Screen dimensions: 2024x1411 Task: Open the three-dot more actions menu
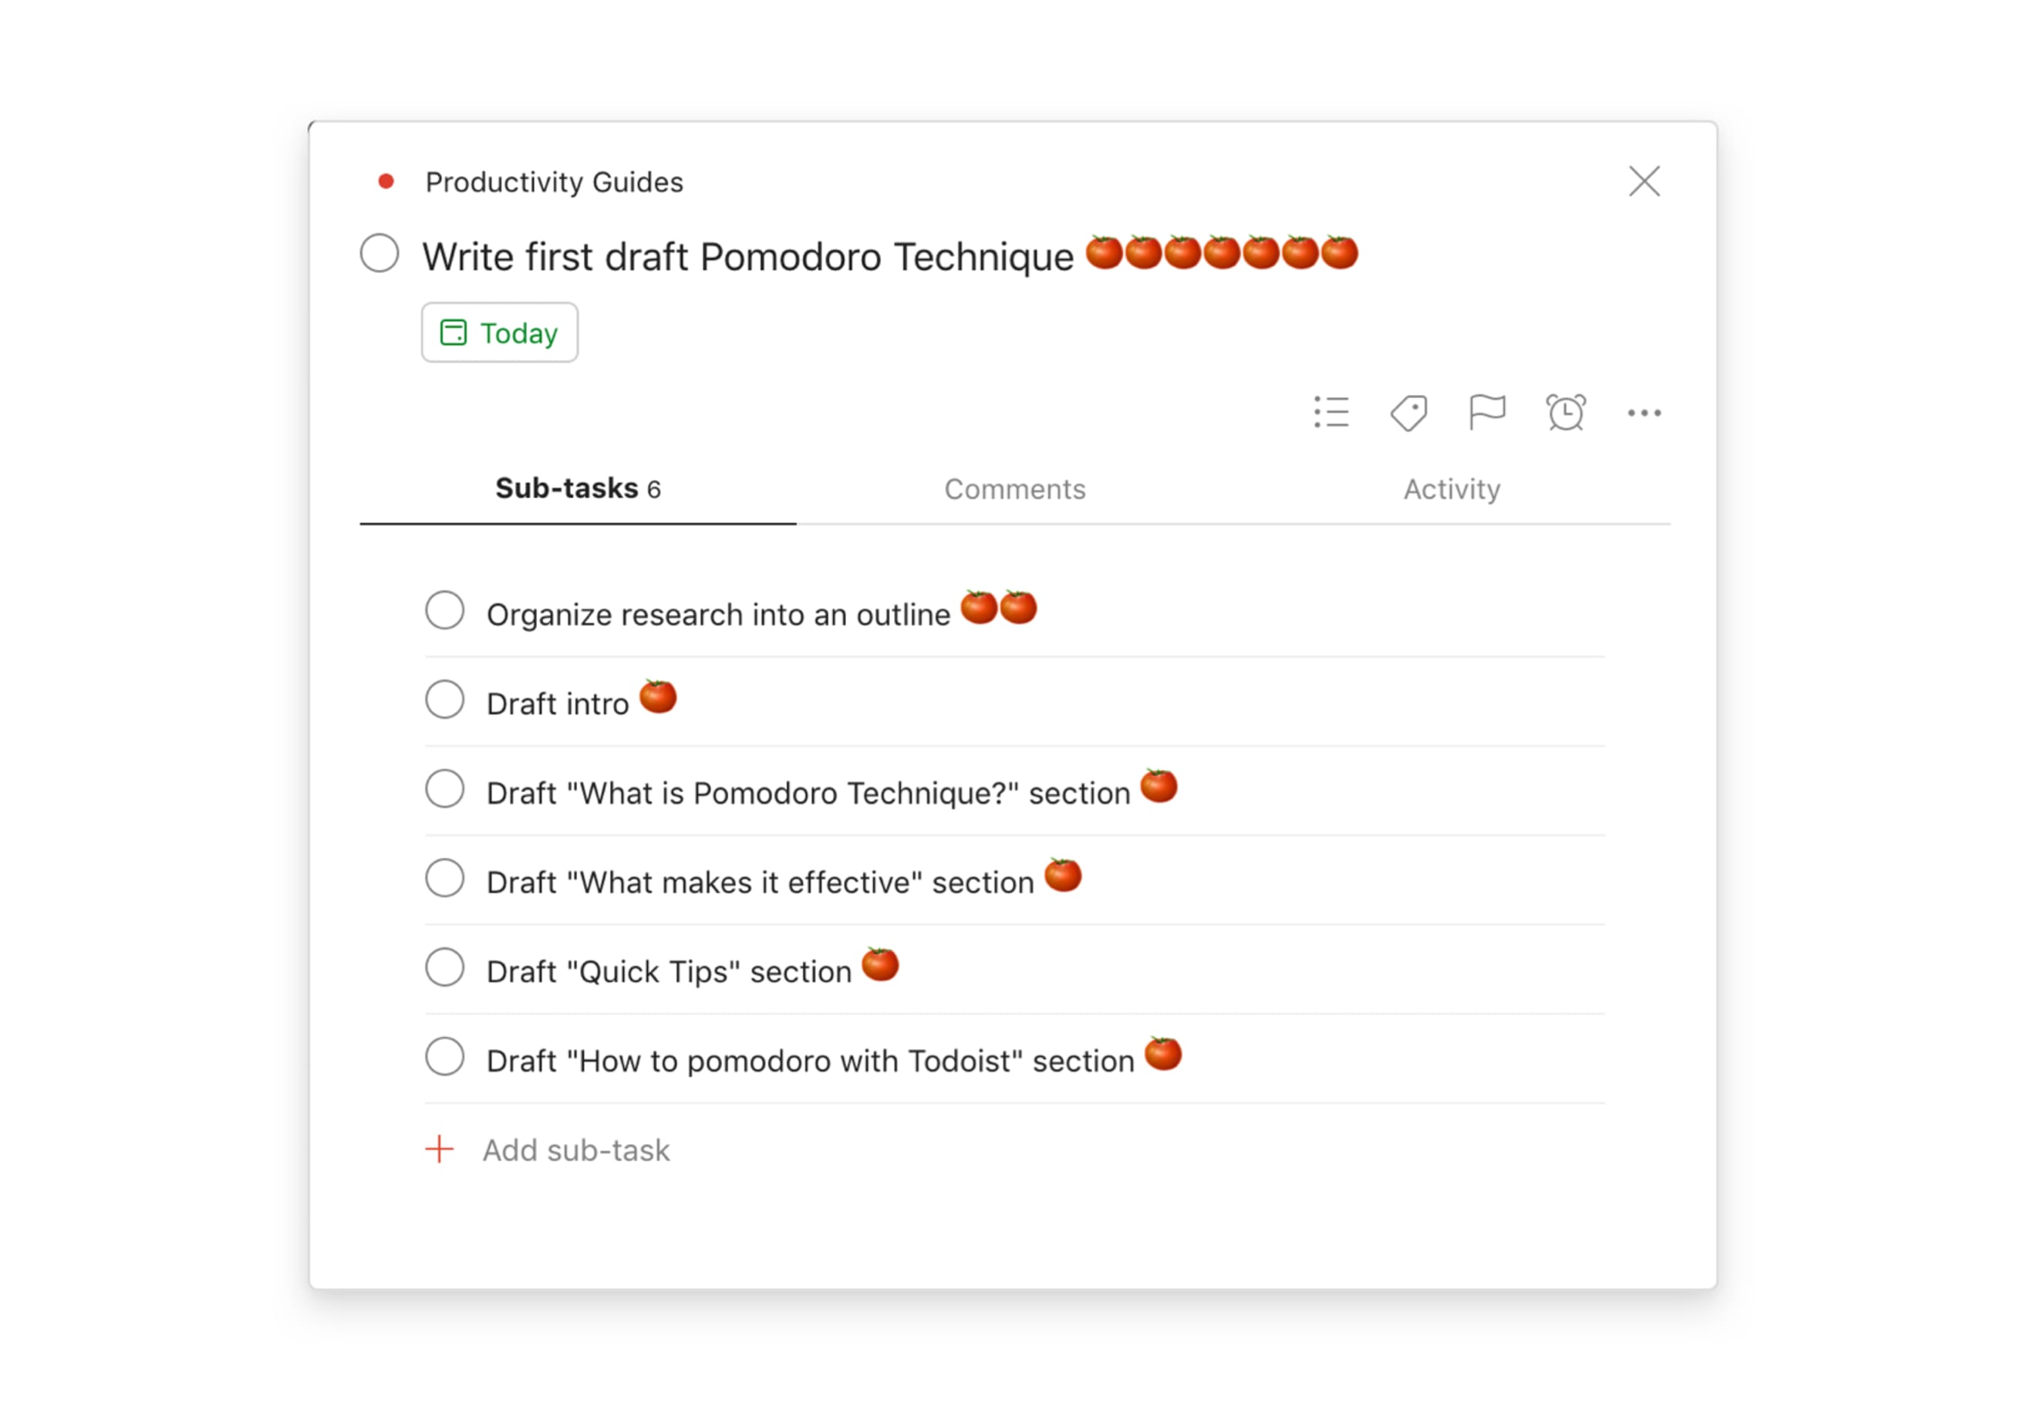(x=1644, y=413)
